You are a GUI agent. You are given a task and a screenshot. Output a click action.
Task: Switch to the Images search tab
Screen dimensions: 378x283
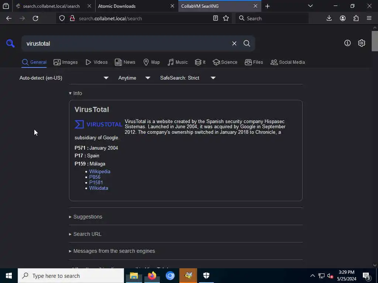point(66,62)
